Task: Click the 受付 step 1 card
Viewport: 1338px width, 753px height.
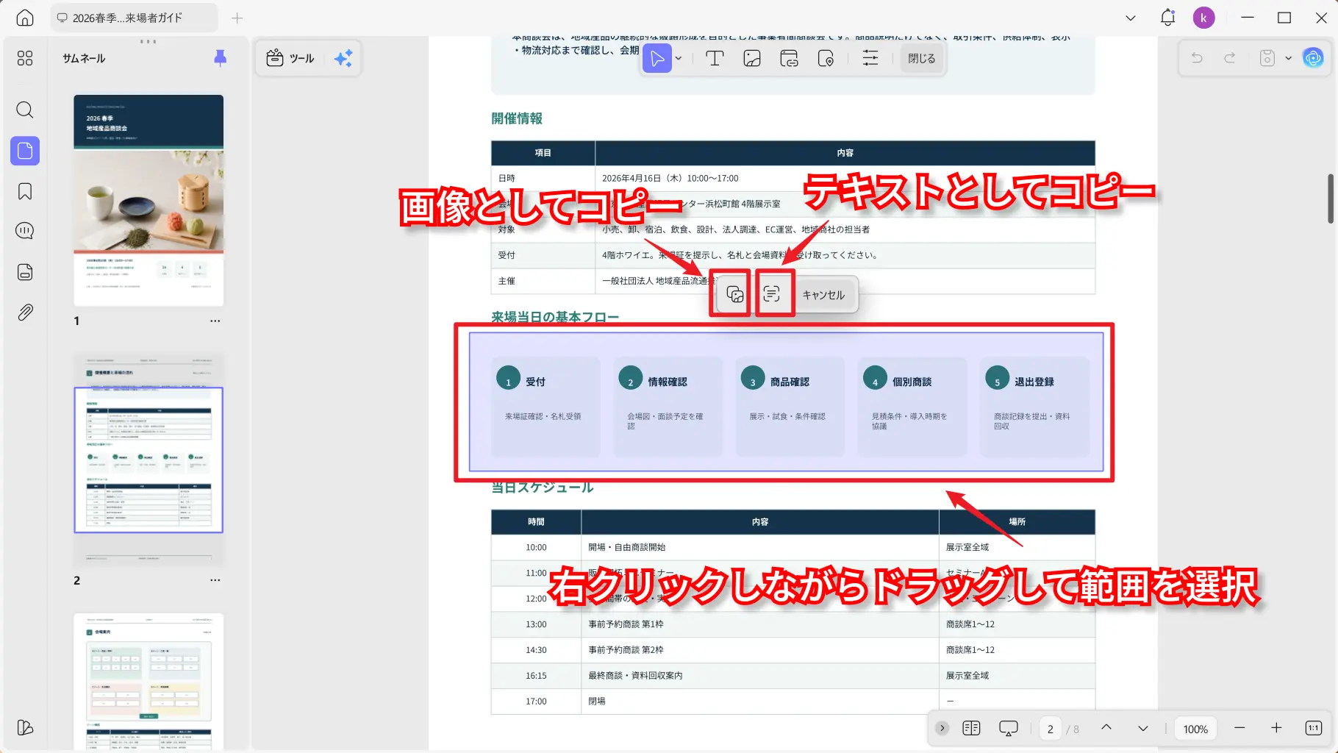Action: click(545, 407)
